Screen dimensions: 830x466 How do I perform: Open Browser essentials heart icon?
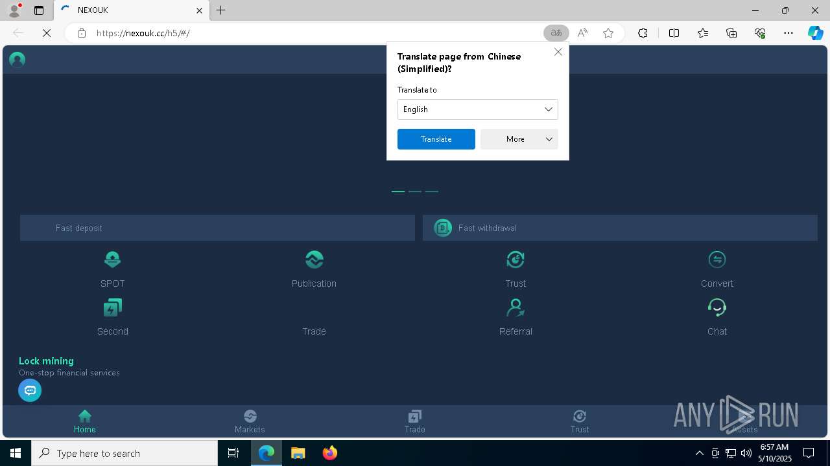coord(760,33)
